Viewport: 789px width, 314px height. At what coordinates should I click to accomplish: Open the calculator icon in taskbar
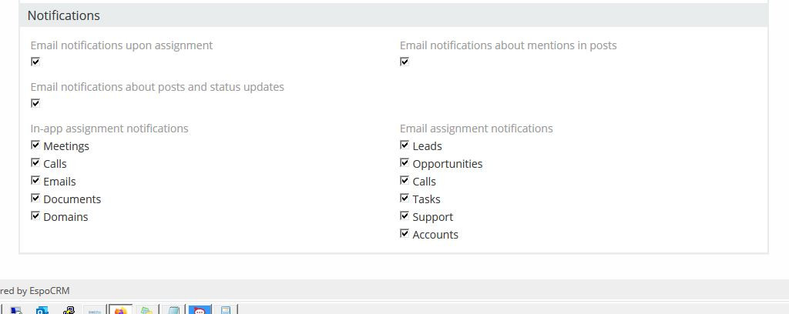[x=226, y=310]
